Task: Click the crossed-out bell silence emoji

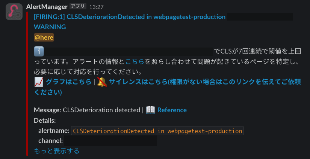Action: [x=102, y=82]
